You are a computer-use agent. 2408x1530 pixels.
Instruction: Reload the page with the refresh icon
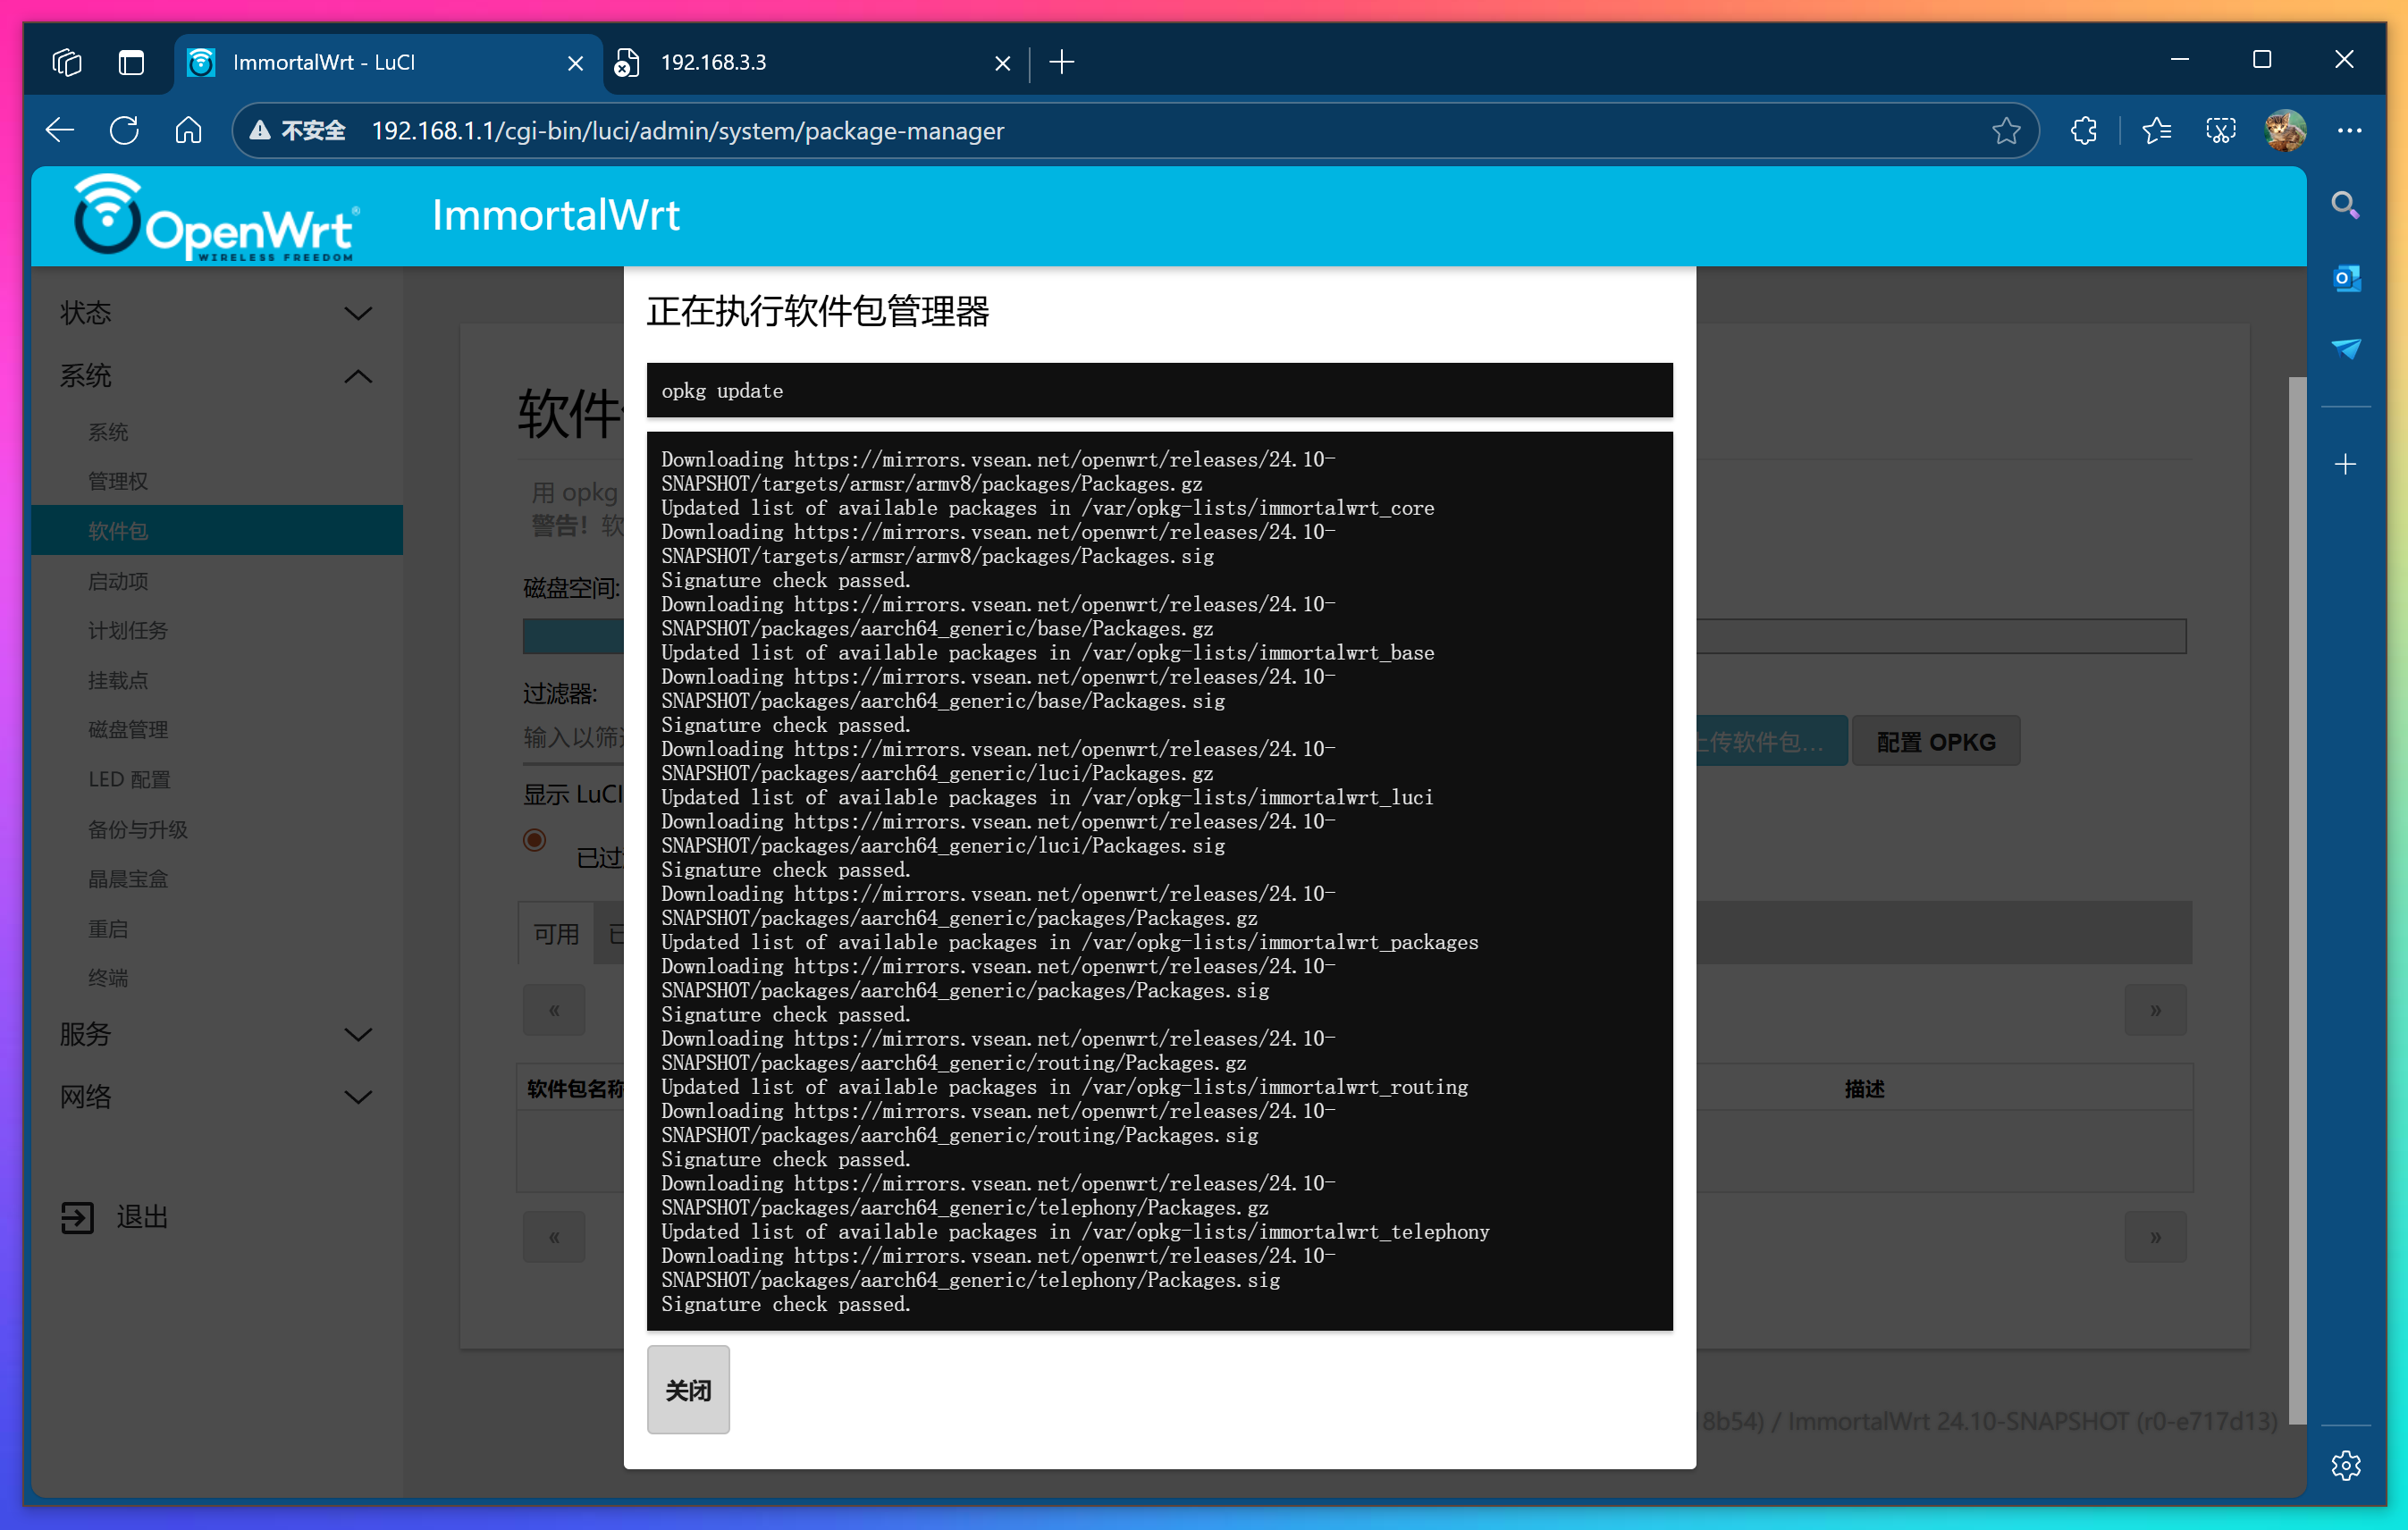(x=124, y=130)
